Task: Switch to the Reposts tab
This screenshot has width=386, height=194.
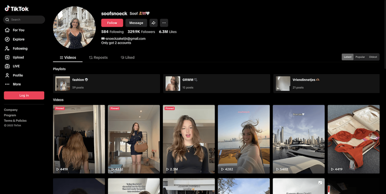Action: (98, 57)
